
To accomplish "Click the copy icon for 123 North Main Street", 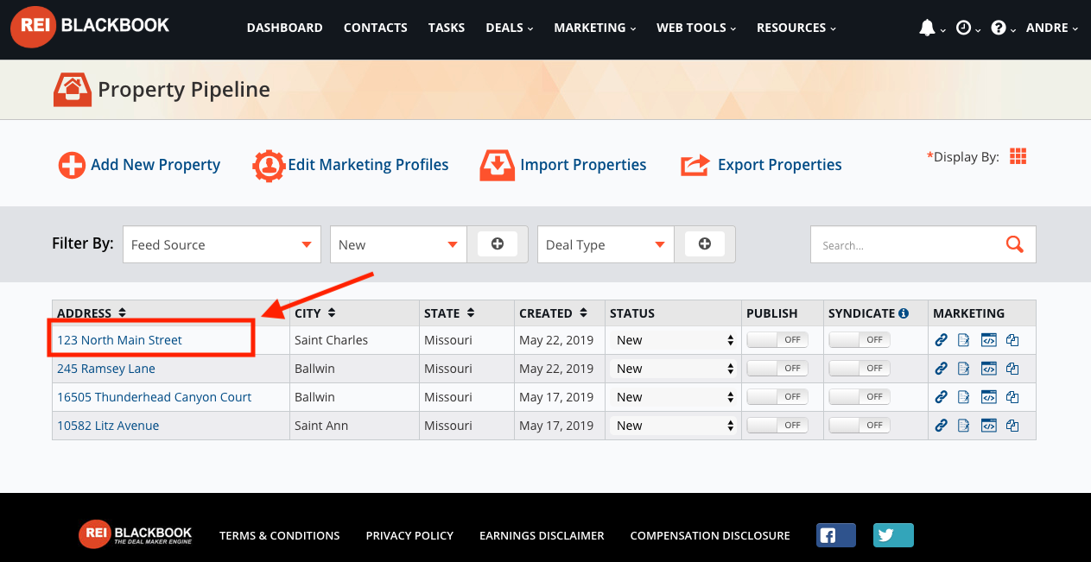I will click(x=1012, y=340).
